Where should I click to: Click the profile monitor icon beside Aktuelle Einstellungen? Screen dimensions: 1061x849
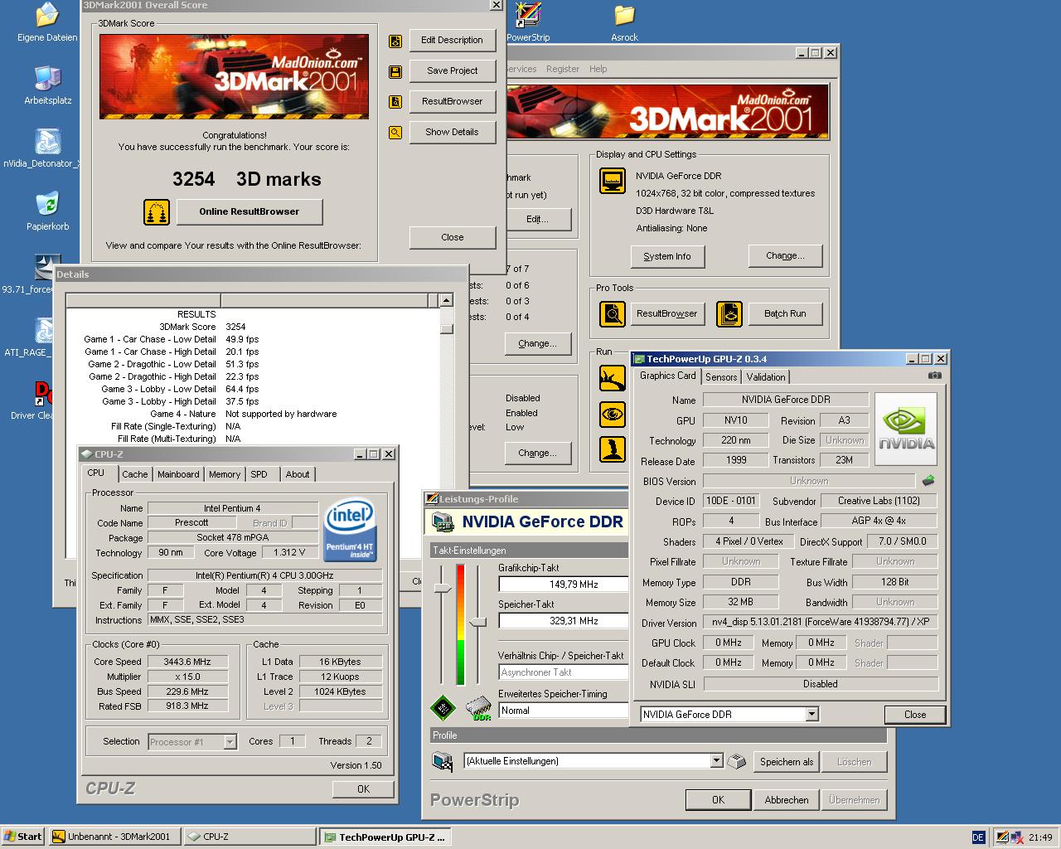(443, 761)
